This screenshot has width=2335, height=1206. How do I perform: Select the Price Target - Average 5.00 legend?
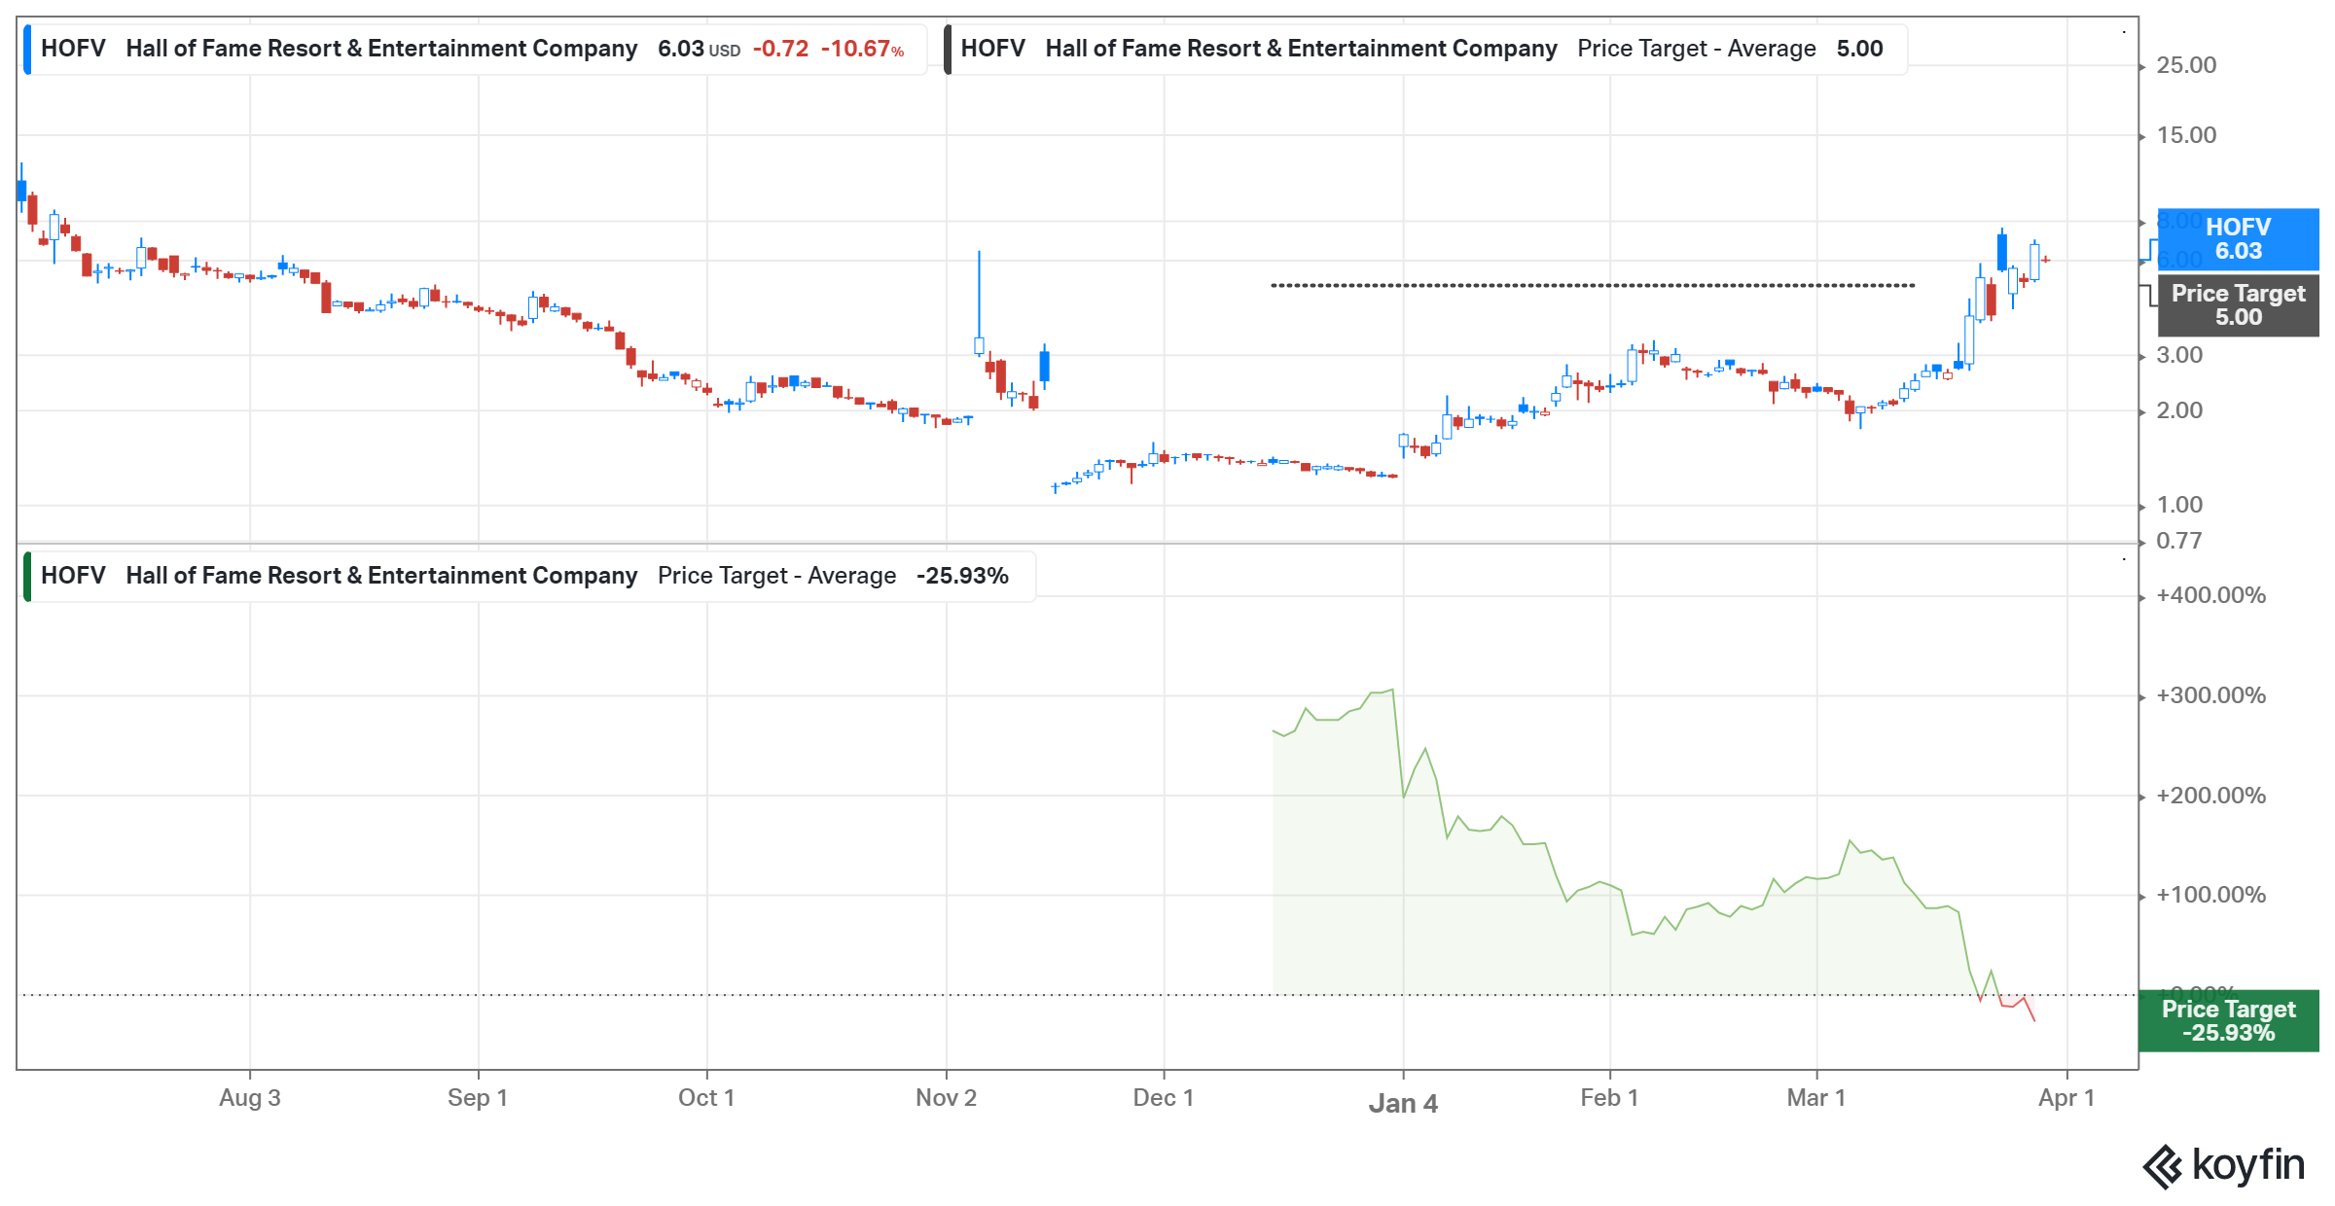[x=1425, y=49]
